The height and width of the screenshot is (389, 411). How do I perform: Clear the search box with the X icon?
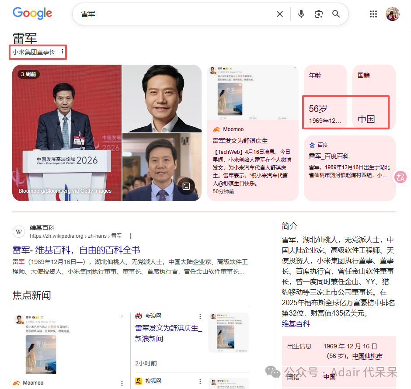[280, 14]
